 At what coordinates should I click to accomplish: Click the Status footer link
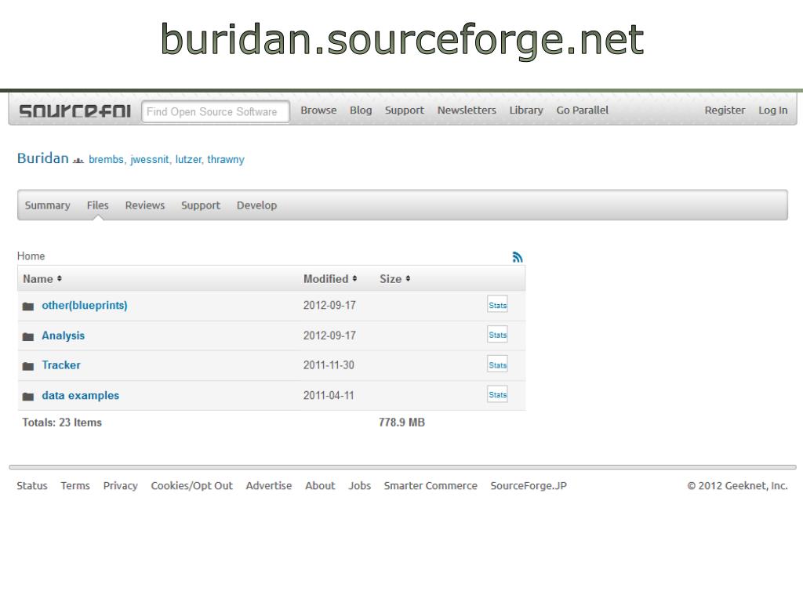31,485
